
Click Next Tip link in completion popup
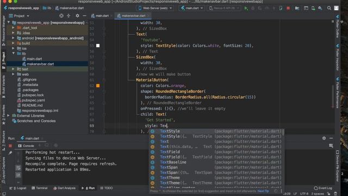[263, 191]
